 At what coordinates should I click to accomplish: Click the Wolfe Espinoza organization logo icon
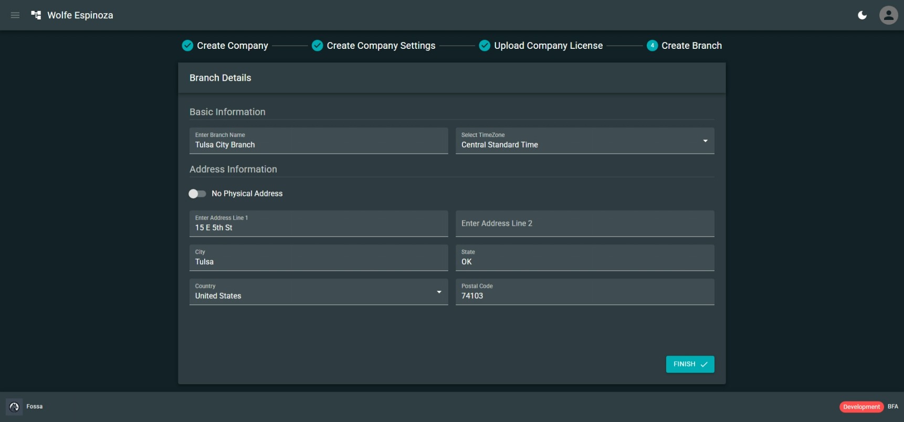pyautogui.click(x=36, y=15)
